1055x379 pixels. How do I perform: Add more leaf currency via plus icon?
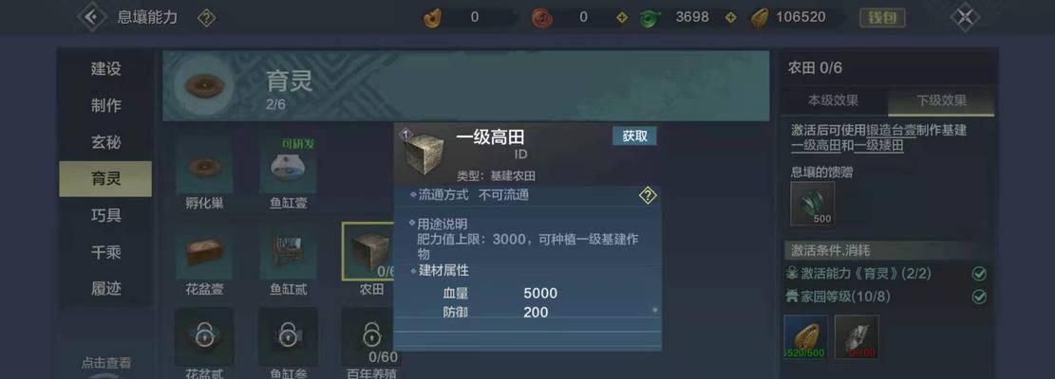click(730, 17)
